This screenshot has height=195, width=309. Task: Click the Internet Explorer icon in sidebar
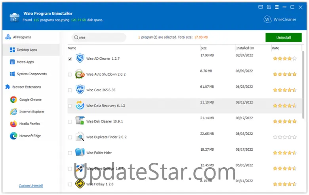(13, 112)
